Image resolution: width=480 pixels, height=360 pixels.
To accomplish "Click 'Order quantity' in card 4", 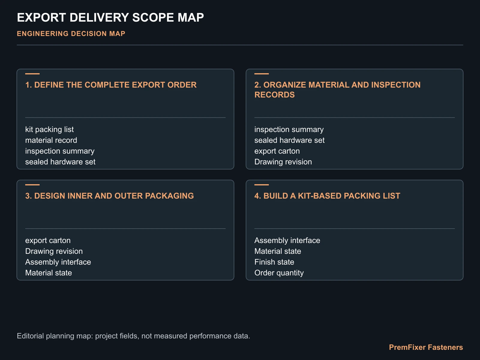I will pos(279,273).
